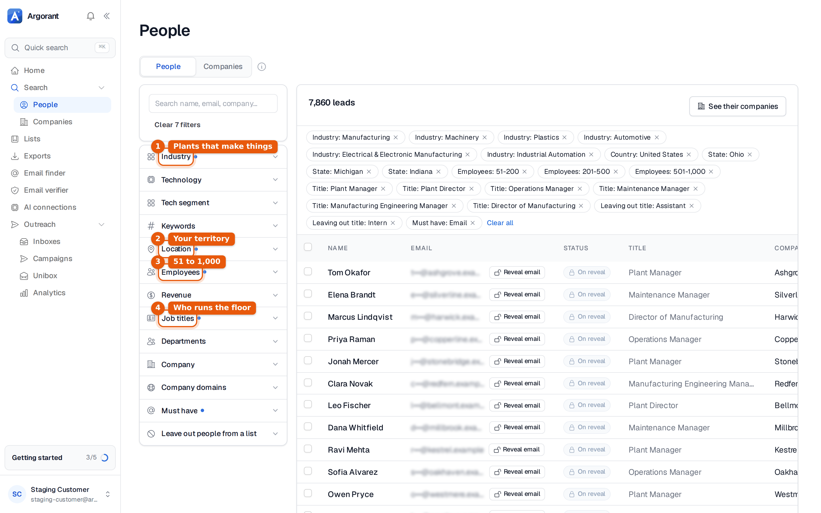
Task: Select the People tab
Action: tap(168, 66)
